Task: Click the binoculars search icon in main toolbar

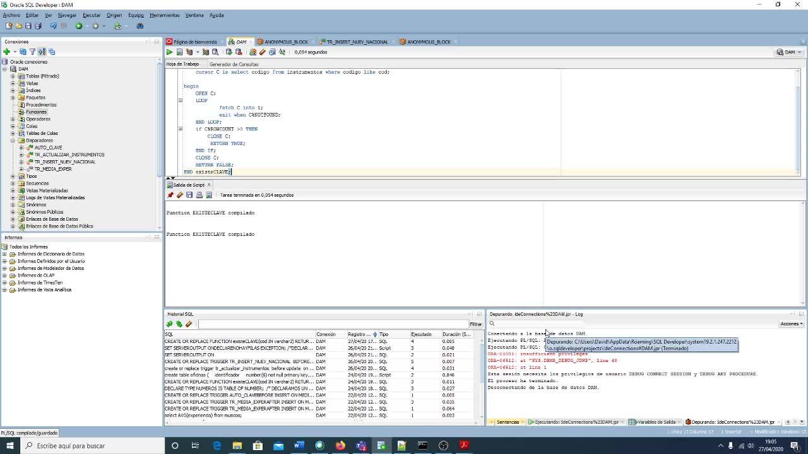Action: tap(140, 26)
